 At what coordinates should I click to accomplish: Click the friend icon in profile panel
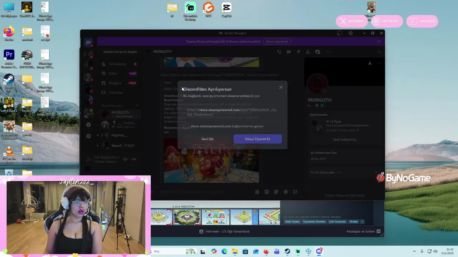[370, 63]
